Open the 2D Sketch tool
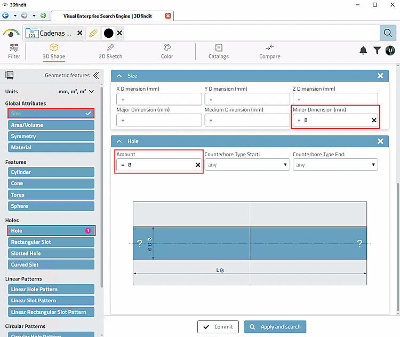 click(110, 52)
